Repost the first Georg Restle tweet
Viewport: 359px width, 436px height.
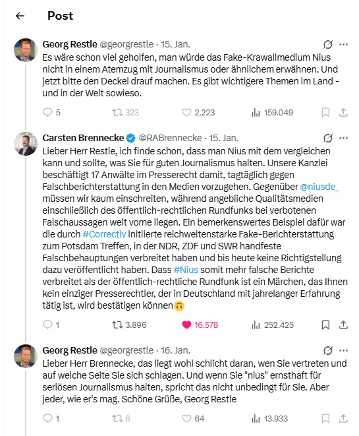tap(125, 112)
